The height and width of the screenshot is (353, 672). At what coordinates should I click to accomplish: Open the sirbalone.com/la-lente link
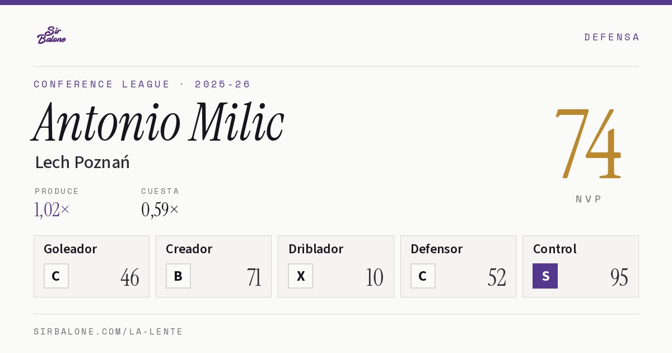pos(109,332)
